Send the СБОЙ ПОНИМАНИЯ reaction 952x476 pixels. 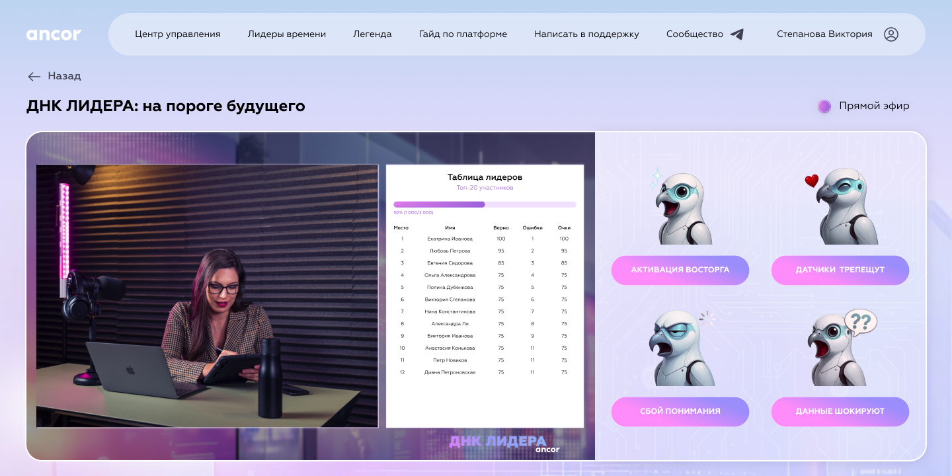680,411
